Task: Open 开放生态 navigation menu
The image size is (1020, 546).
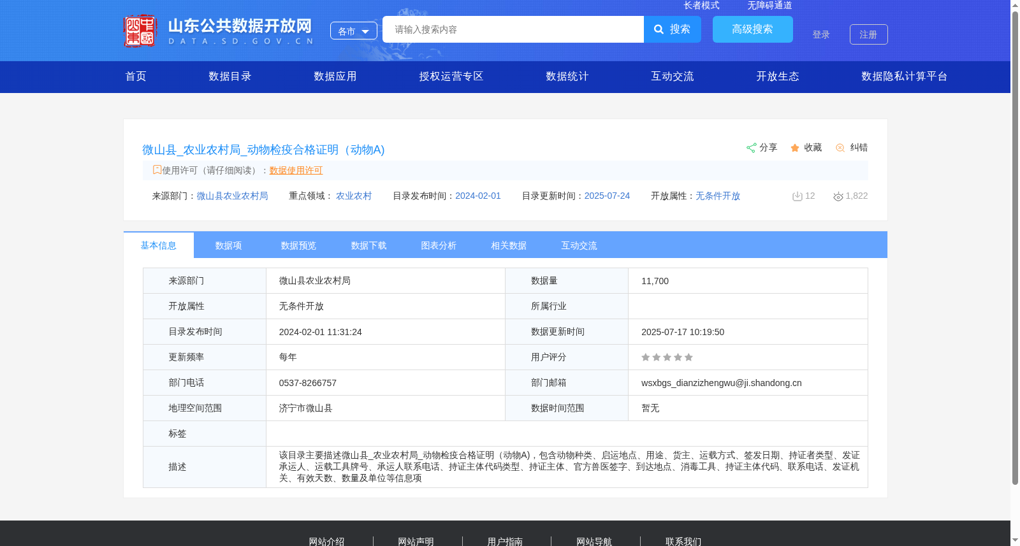Action: 778,76
